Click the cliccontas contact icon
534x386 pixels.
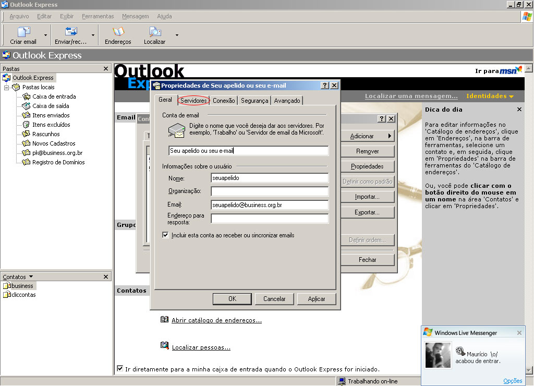point(7,294)
